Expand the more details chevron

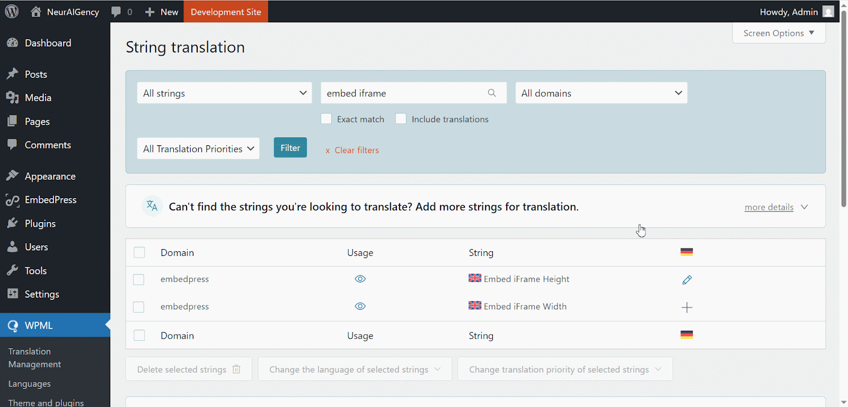pyautogui.click(x=804, y=207)
